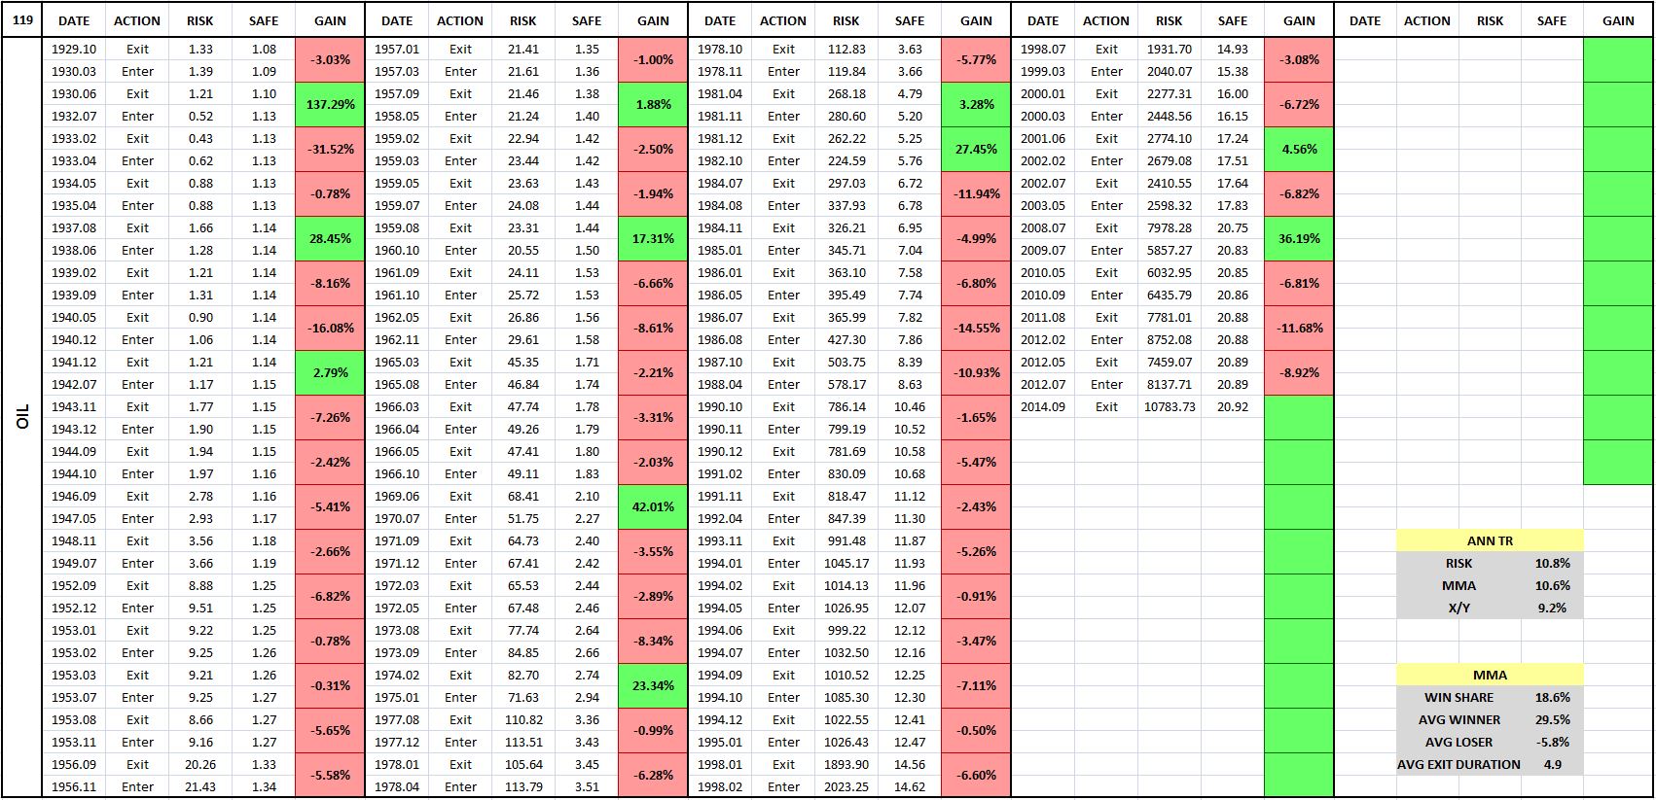The width and height of the screenshot is (1656, 800).
Task: Click the -6.72% gain cell
Action: 1299,104
